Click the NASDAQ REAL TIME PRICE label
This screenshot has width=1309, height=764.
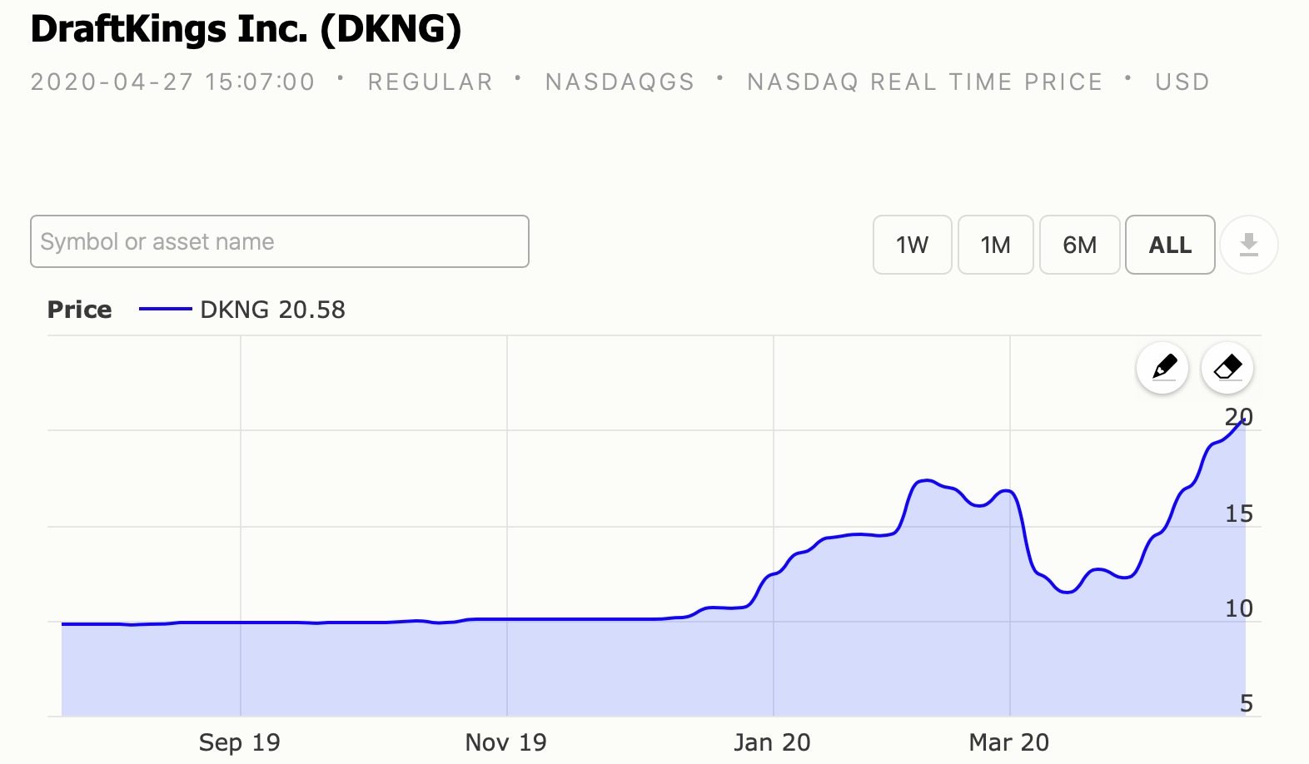(x=924, y=82)
